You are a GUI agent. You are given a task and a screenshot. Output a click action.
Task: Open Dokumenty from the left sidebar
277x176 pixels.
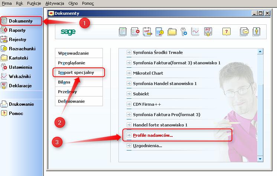21,21
